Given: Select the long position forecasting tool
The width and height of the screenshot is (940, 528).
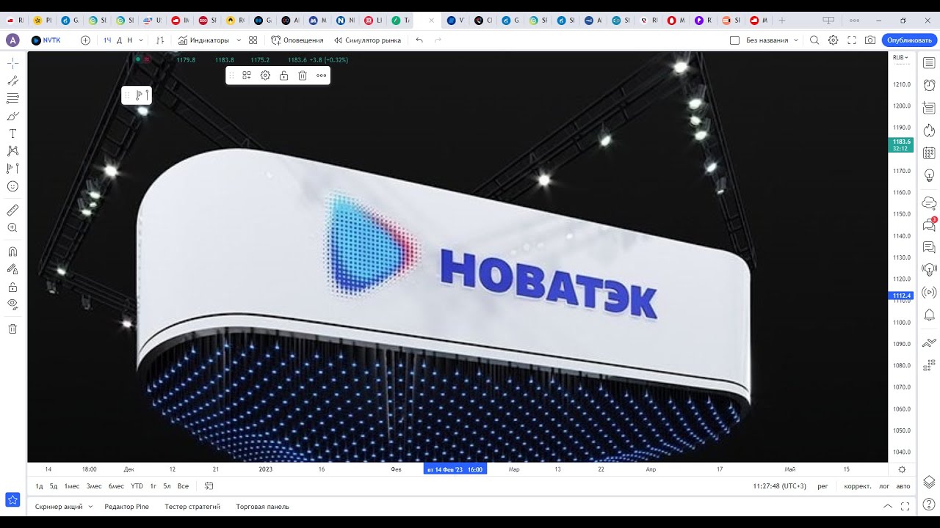Looking at the screenshot, I should [12, 169].
